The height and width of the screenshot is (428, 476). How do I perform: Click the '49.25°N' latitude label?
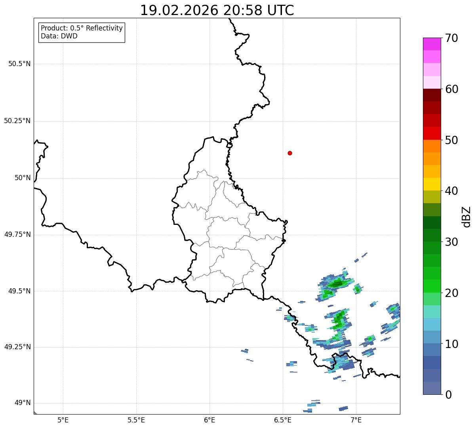(17, 347)
